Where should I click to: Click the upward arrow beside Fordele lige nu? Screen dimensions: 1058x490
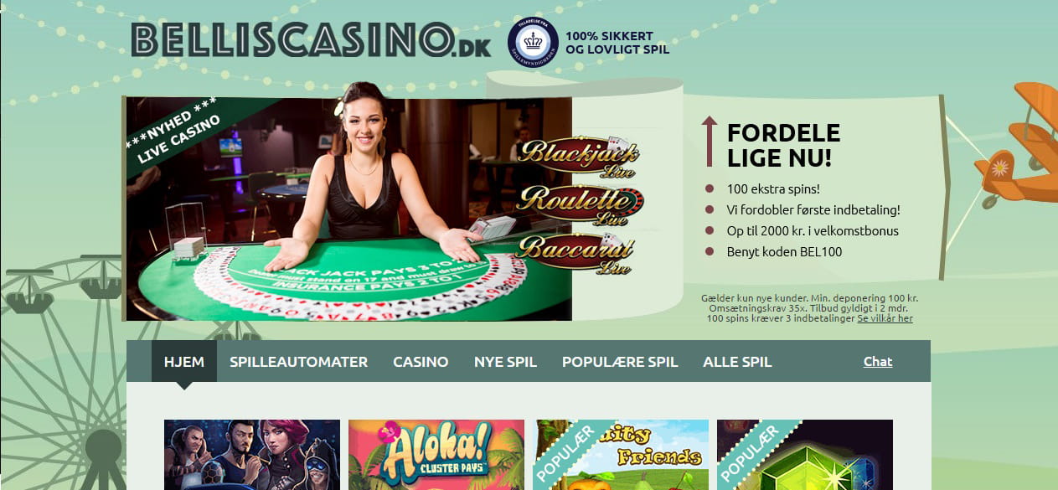tap(710, 142)
